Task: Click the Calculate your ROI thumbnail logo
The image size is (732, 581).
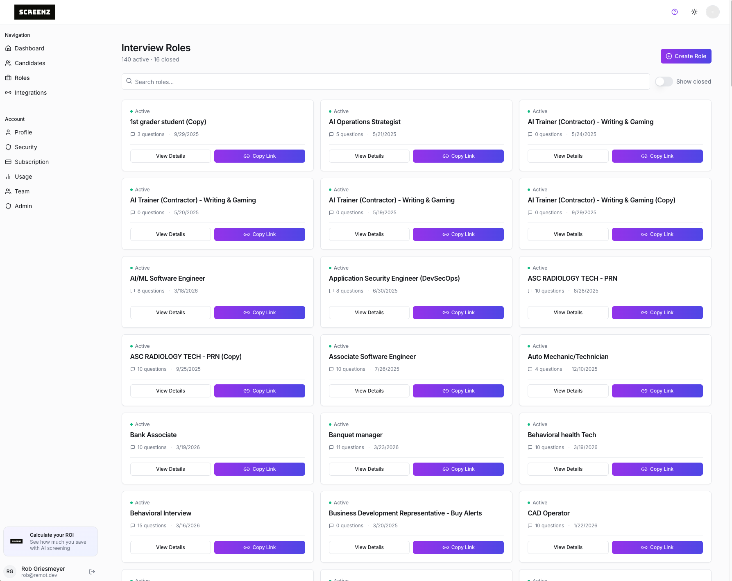Action: pyautogui.click(x=16, y=541)
